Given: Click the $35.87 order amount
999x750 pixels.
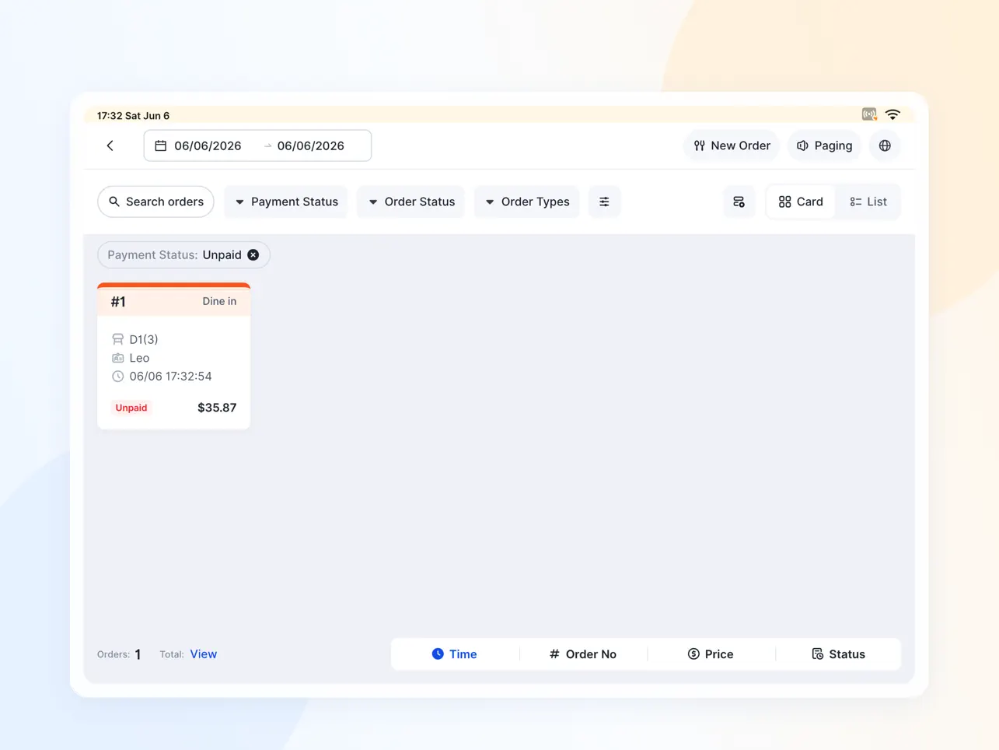Looking at the screenshot, I should click(217, 408).
